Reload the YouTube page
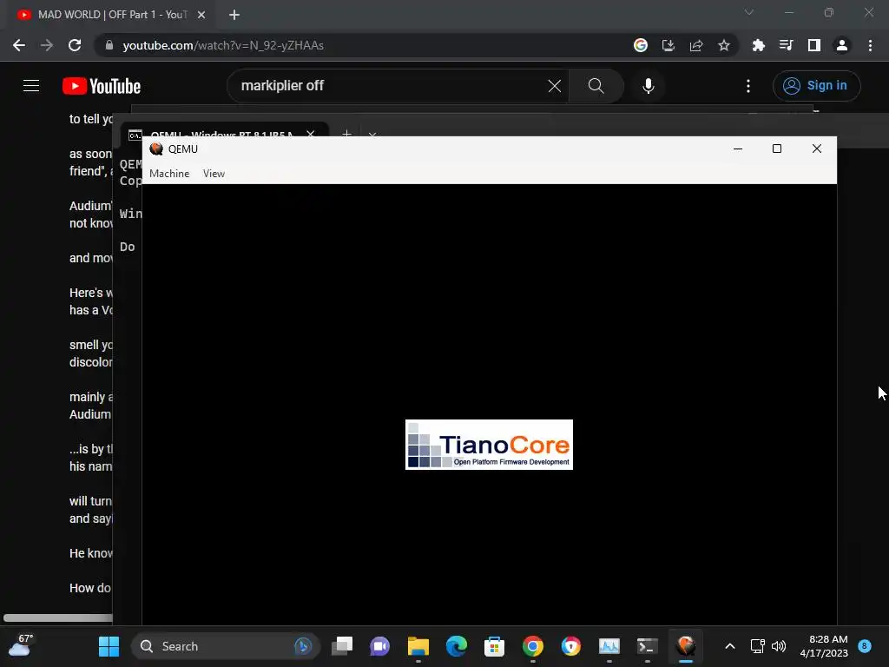This screenshot has height=667, width=889. 75,45
